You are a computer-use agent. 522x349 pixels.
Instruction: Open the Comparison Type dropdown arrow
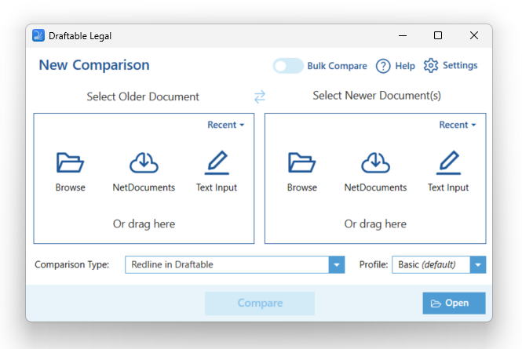337,265
